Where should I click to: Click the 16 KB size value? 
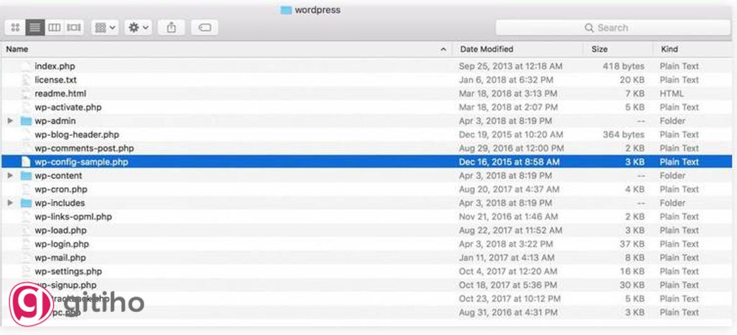[632, 271]
